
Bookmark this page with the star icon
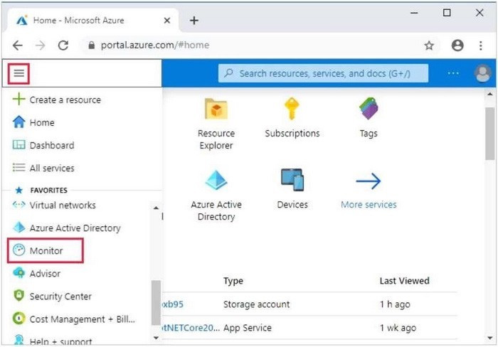point(429,46)
